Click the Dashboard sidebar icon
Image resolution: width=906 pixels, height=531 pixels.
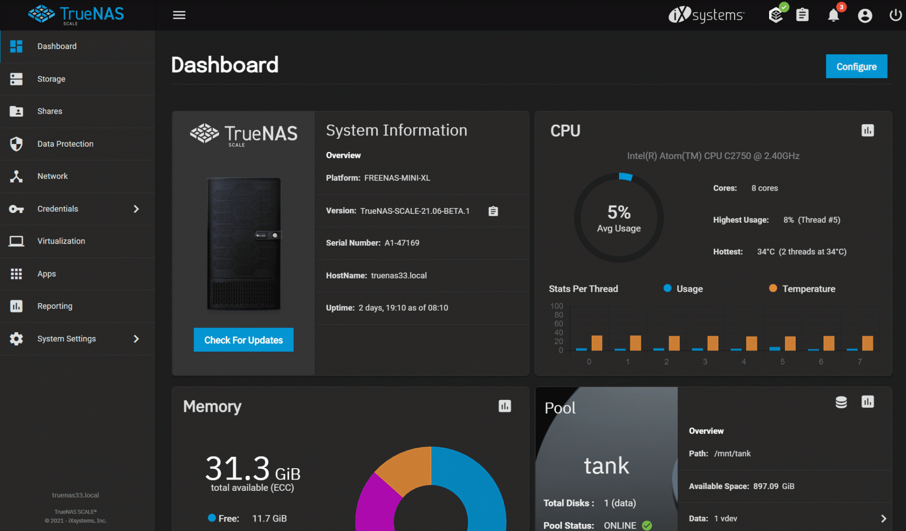click(17, 46)
